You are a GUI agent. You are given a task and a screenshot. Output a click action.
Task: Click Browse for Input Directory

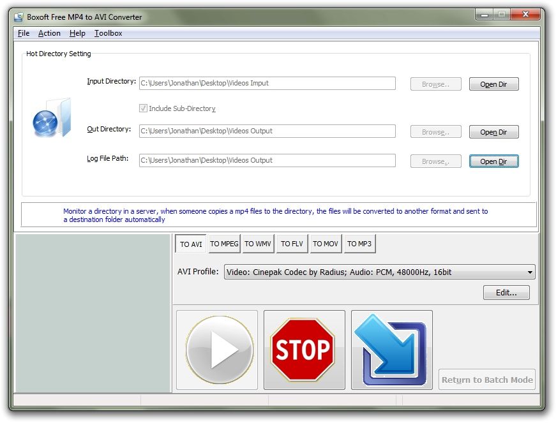[x=436, y=84]
